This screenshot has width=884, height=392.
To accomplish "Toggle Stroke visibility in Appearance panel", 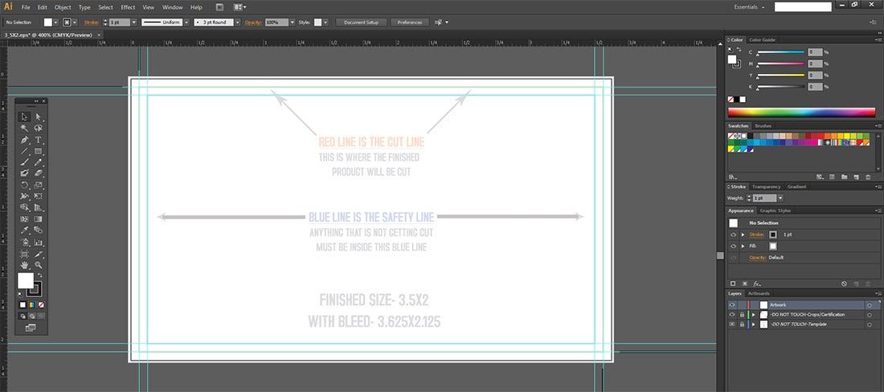I will (733, 234).
